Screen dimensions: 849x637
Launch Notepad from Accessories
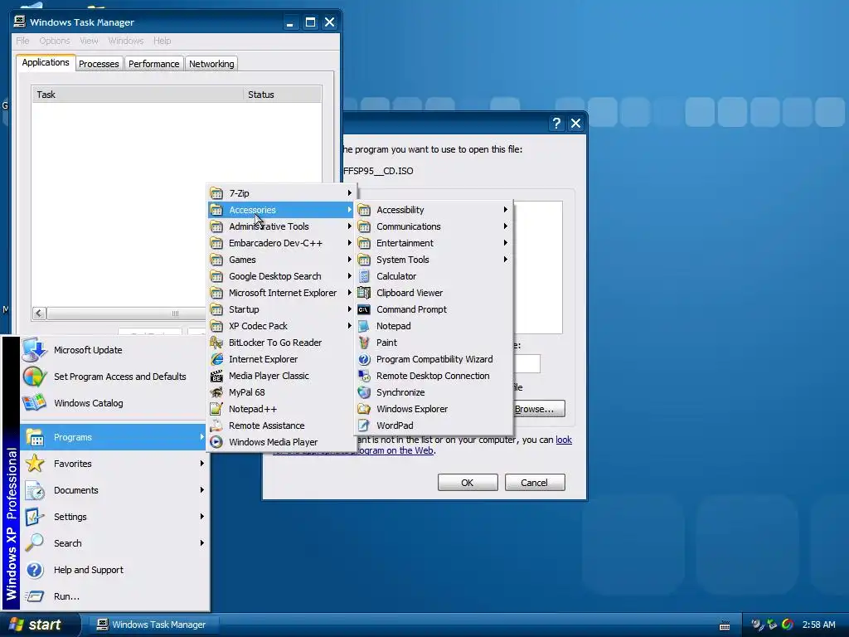click(434, 326)
